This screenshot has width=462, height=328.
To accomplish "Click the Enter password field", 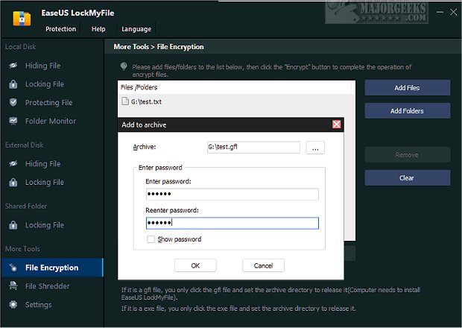I will click(x=232, y=195).
